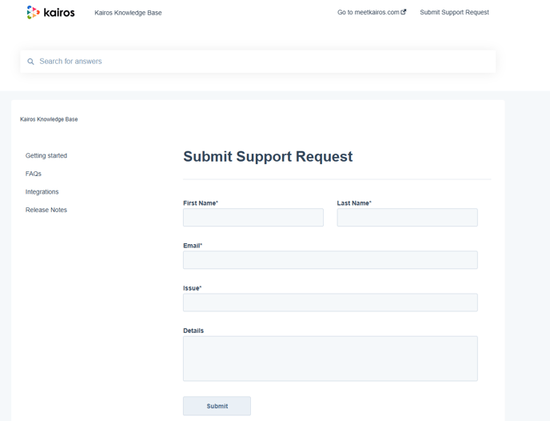Image resolution: width=550 pixels, height=421 pixels.
Task: Click into the Issue text field
Action: 330,303
